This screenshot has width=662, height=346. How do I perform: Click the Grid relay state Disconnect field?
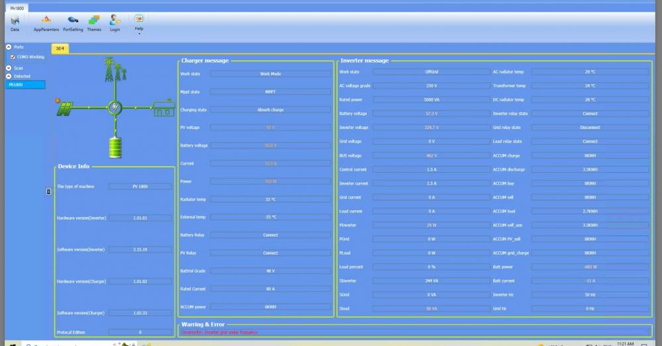(x=590, y=128)
